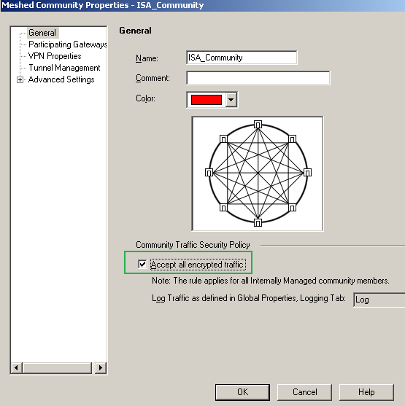Click the top gateway node in mesh diagram
Image resolution: width=405 pixels, height=406 pixels.
258,125
